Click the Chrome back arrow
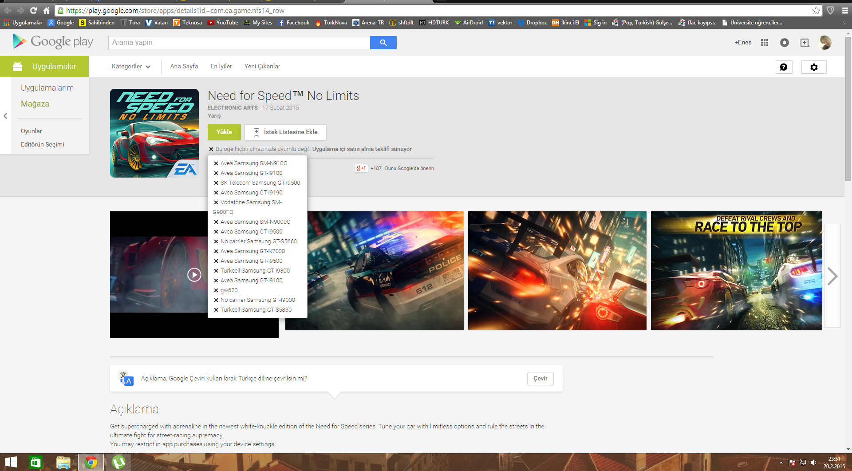The image size is (852, 471). coord(8,10)
